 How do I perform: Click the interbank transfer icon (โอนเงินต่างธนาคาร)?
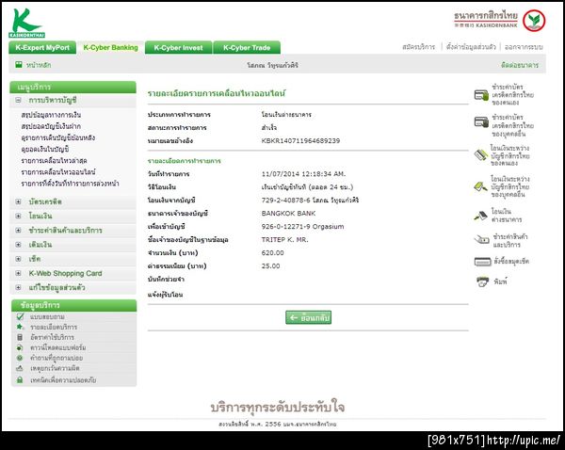pos(480,216)
